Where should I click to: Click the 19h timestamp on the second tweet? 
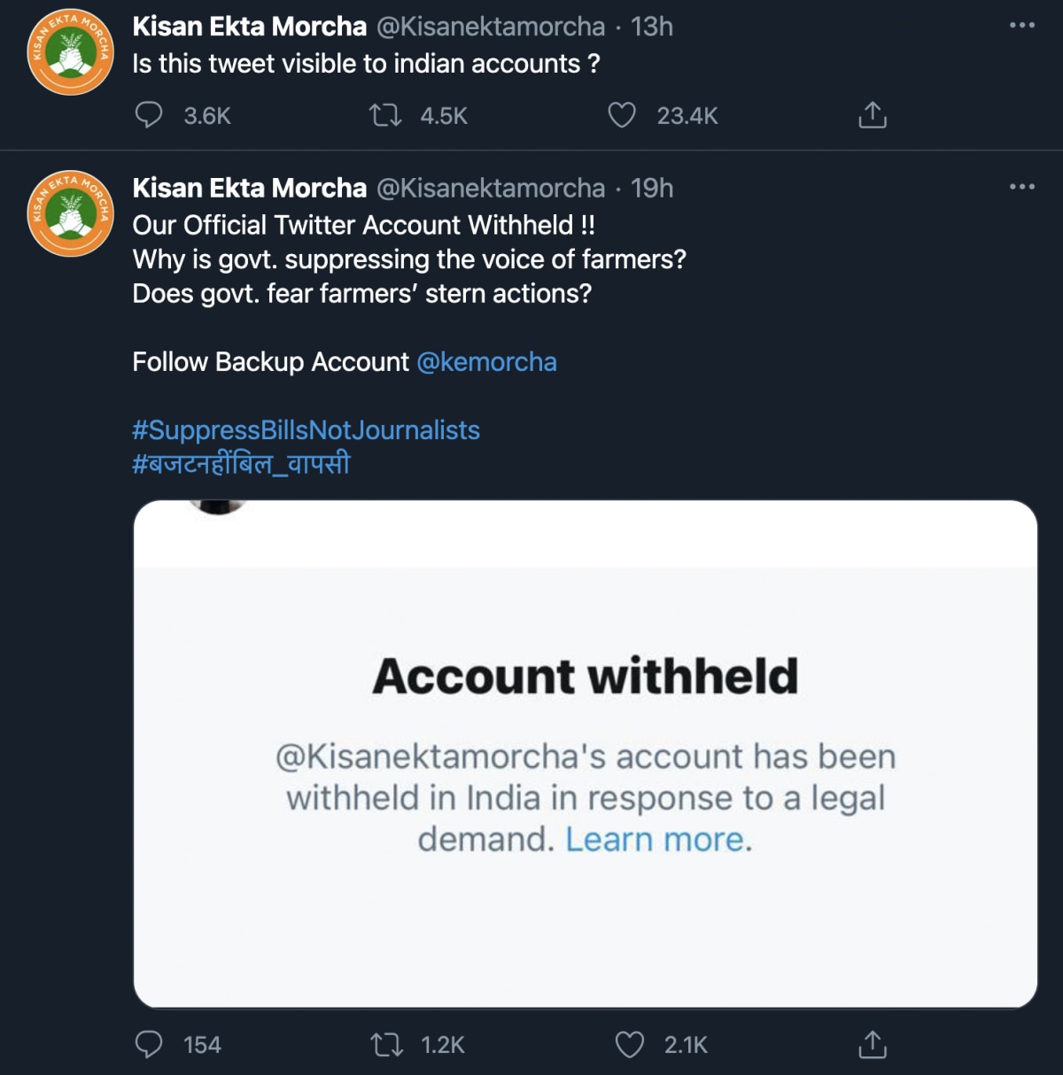tap(652, 188)
